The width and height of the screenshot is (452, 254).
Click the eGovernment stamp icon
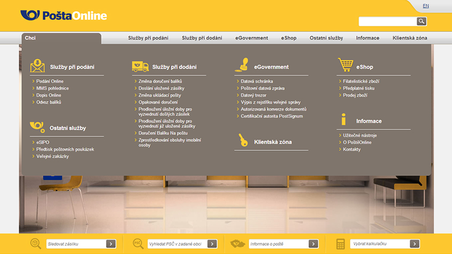(x=242, y=65)
